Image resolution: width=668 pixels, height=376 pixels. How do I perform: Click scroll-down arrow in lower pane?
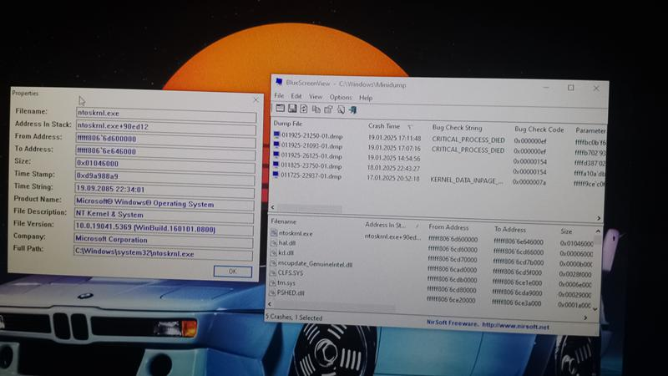click(595, 309)
